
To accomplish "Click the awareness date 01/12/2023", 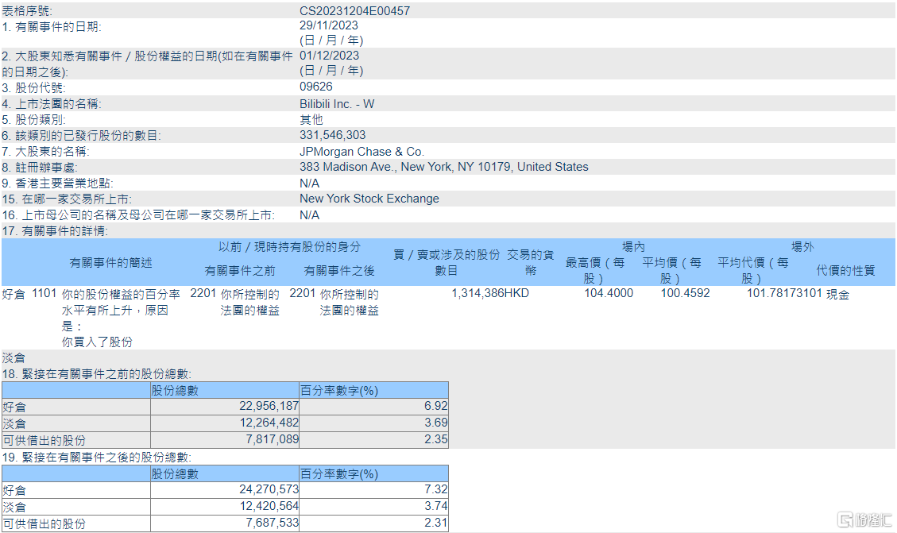I will [330, 56].
